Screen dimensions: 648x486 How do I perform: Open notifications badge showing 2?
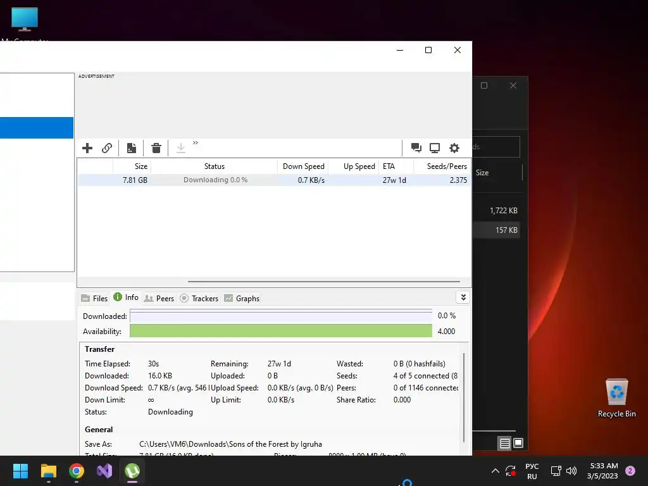pyautogui.click(x=630, y=471)
